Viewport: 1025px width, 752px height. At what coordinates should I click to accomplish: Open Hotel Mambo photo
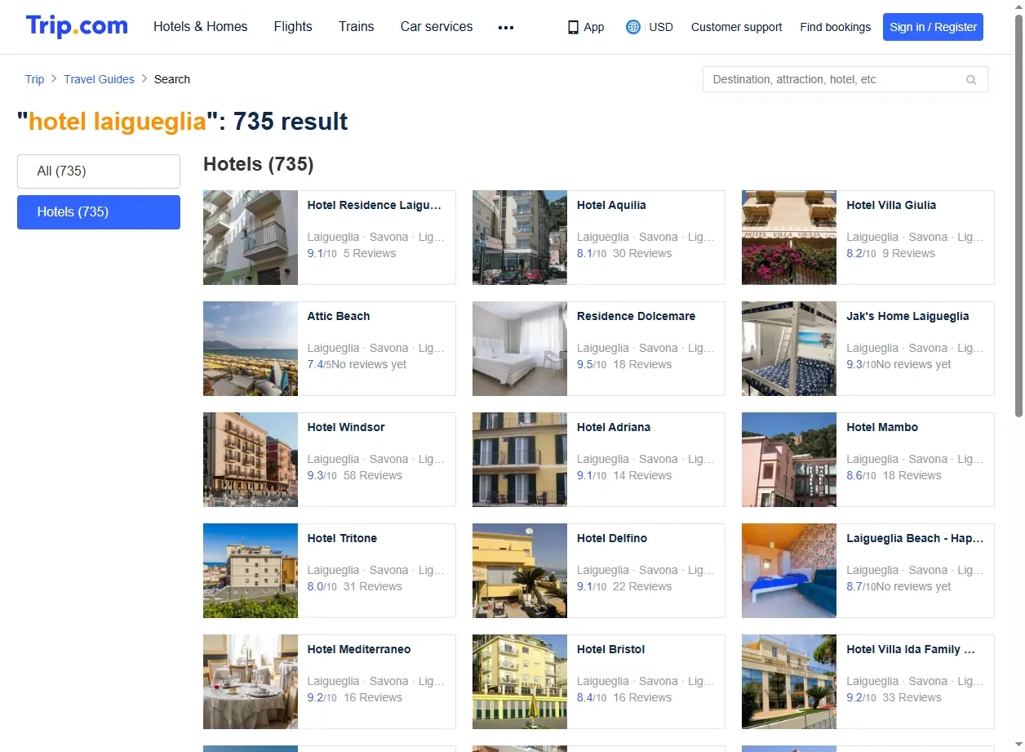[x=789, y=460]
